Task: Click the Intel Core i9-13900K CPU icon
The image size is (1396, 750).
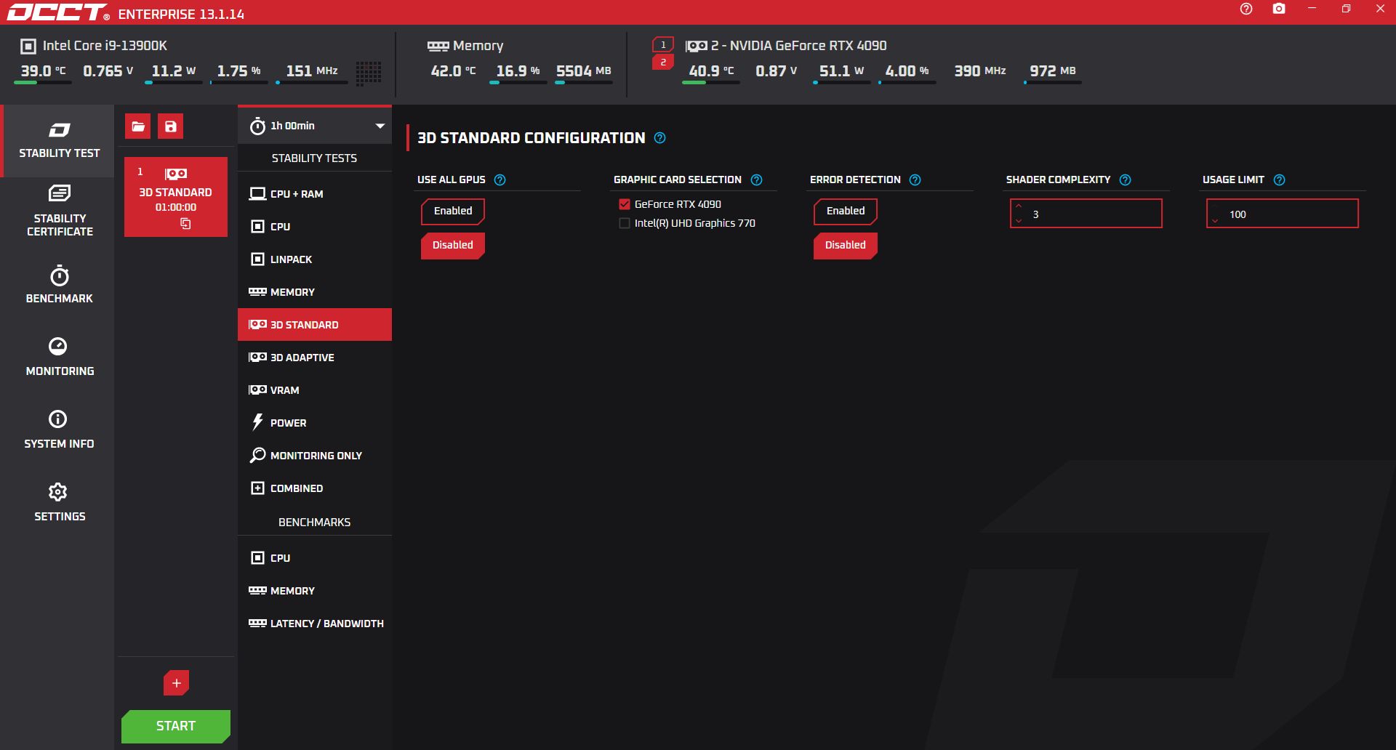Action: point(28,47)
